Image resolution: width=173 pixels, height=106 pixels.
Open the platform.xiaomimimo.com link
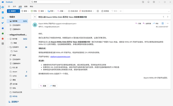[60, 57]
